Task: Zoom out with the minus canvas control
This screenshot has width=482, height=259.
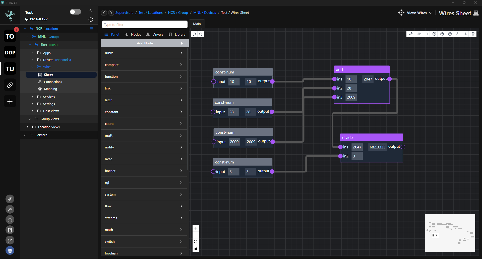Action: pos(196,235)
